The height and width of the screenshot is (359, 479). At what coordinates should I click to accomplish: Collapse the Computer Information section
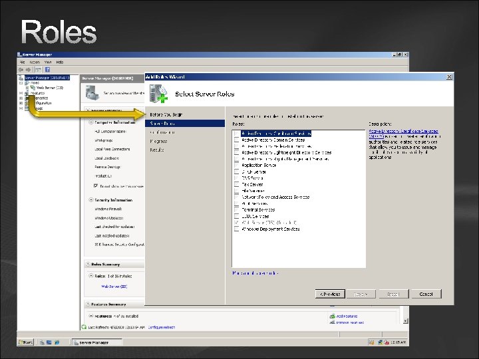tap(90, 122)
